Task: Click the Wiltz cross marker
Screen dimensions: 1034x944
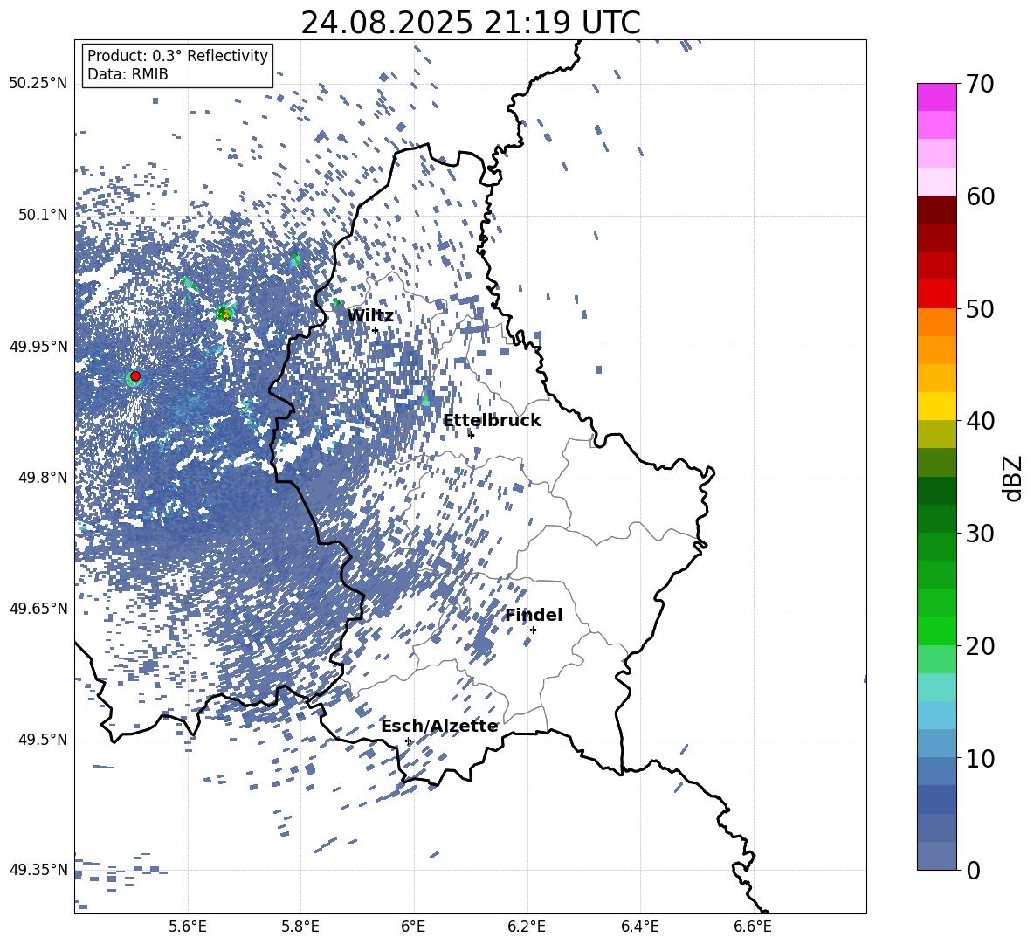Action: (376, 330)
